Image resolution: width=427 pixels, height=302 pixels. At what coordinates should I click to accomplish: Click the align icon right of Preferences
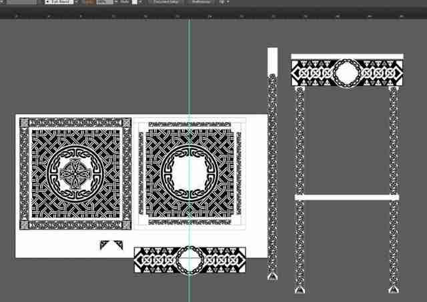tap(222, 2)
